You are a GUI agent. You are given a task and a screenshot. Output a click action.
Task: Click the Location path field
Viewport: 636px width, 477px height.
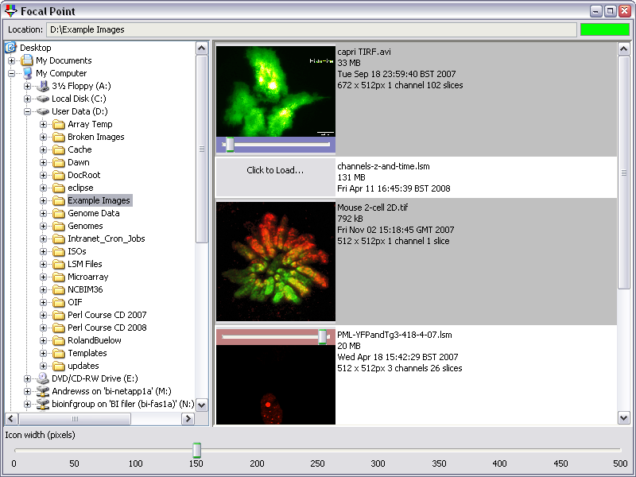point(310,29)
